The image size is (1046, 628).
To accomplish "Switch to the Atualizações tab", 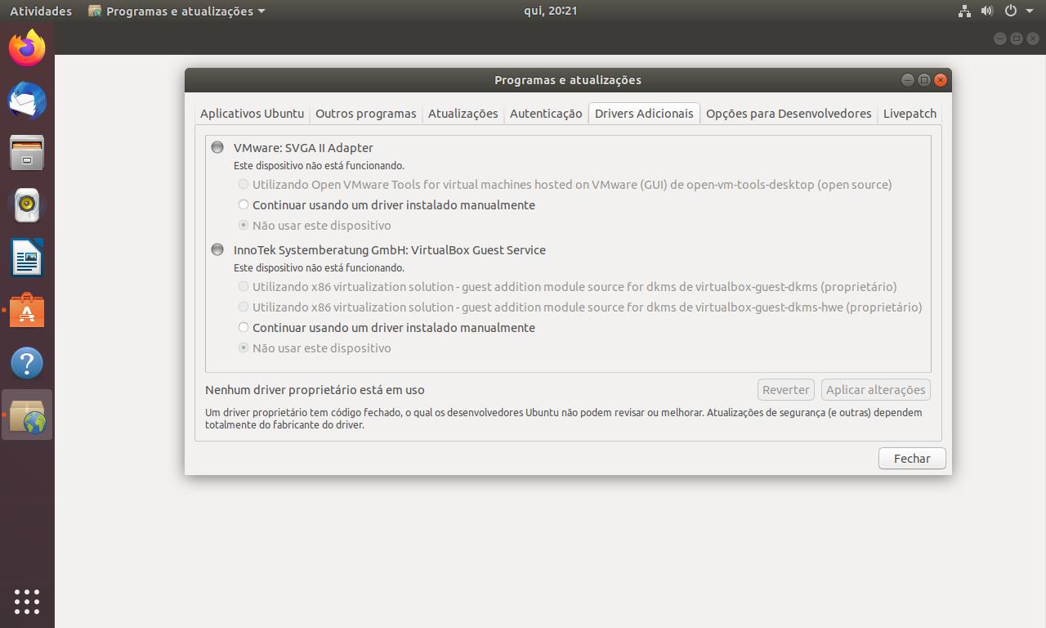I will 463,113.
